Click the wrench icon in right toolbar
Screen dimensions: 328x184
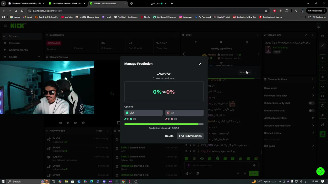(x=322, y=115)
